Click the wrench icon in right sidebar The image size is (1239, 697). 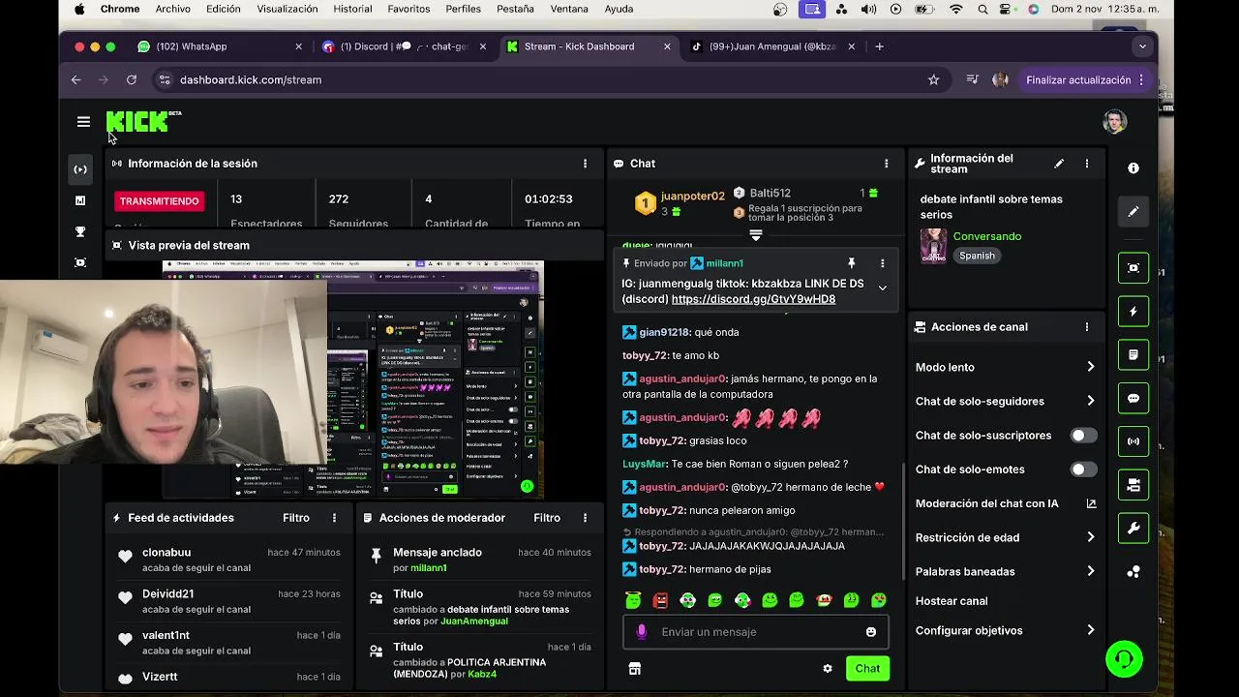pos(1133,529)
